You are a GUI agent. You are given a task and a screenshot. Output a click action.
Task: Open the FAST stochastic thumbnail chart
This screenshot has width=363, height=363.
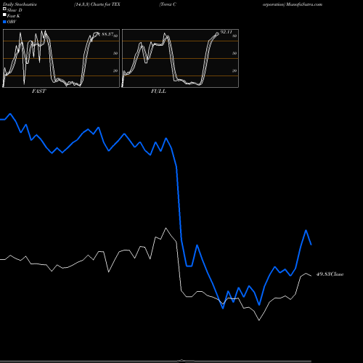tap(61, 58)
